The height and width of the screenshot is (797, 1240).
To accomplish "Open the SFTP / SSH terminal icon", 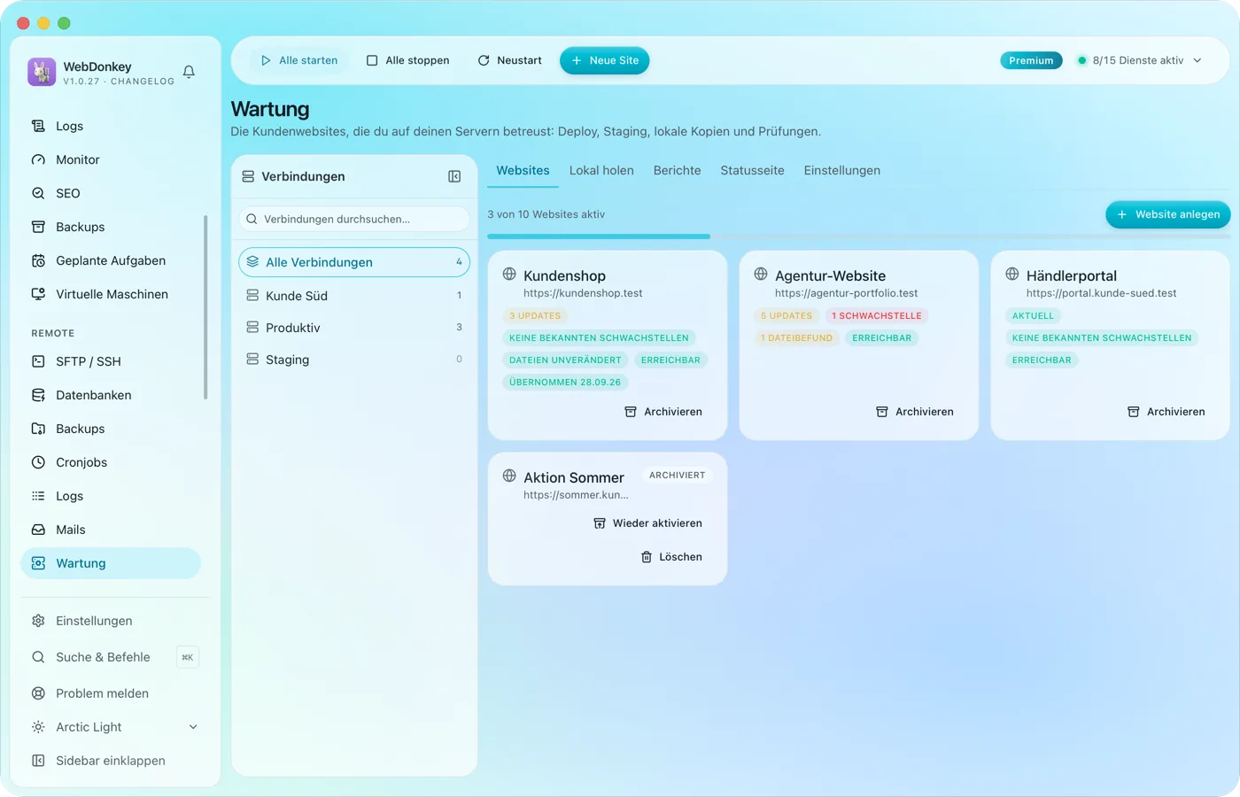I will [38, 361].
